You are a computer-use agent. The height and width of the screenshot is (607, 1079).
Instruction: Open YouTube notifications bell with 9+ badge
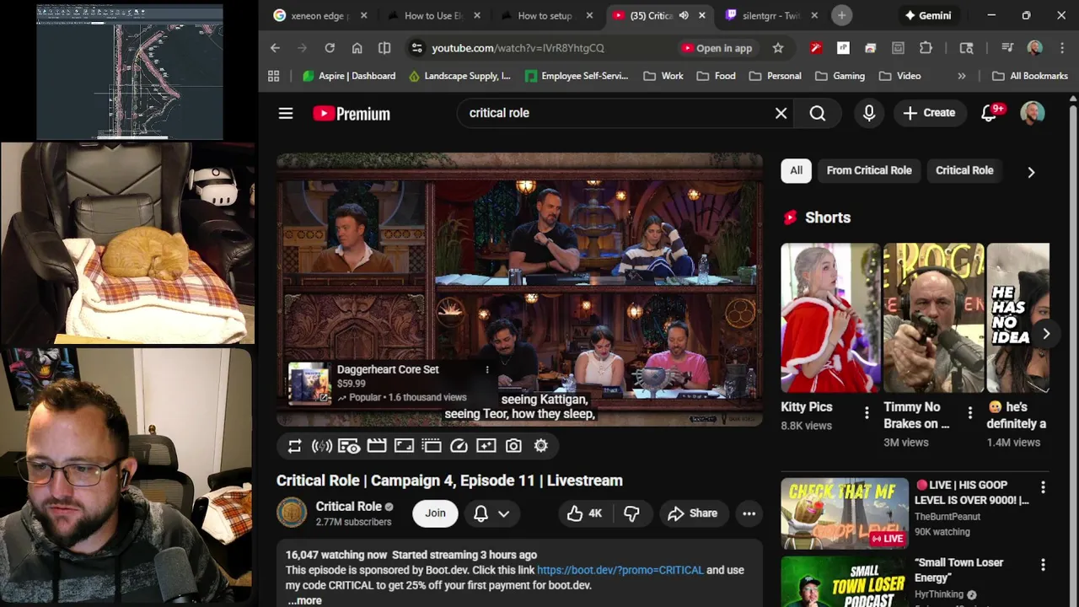(x=990, y=113)
